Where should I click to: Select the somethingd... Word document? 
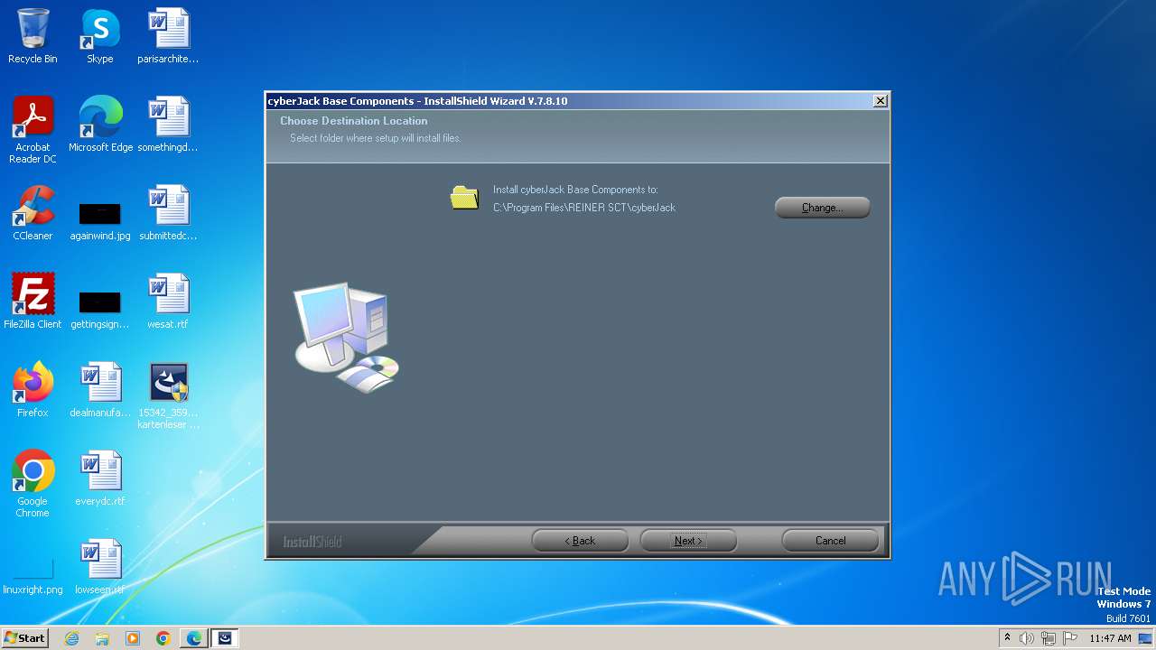[168, 125]
